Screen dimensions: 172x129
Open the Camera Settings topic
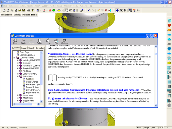(x=33, y=87)
